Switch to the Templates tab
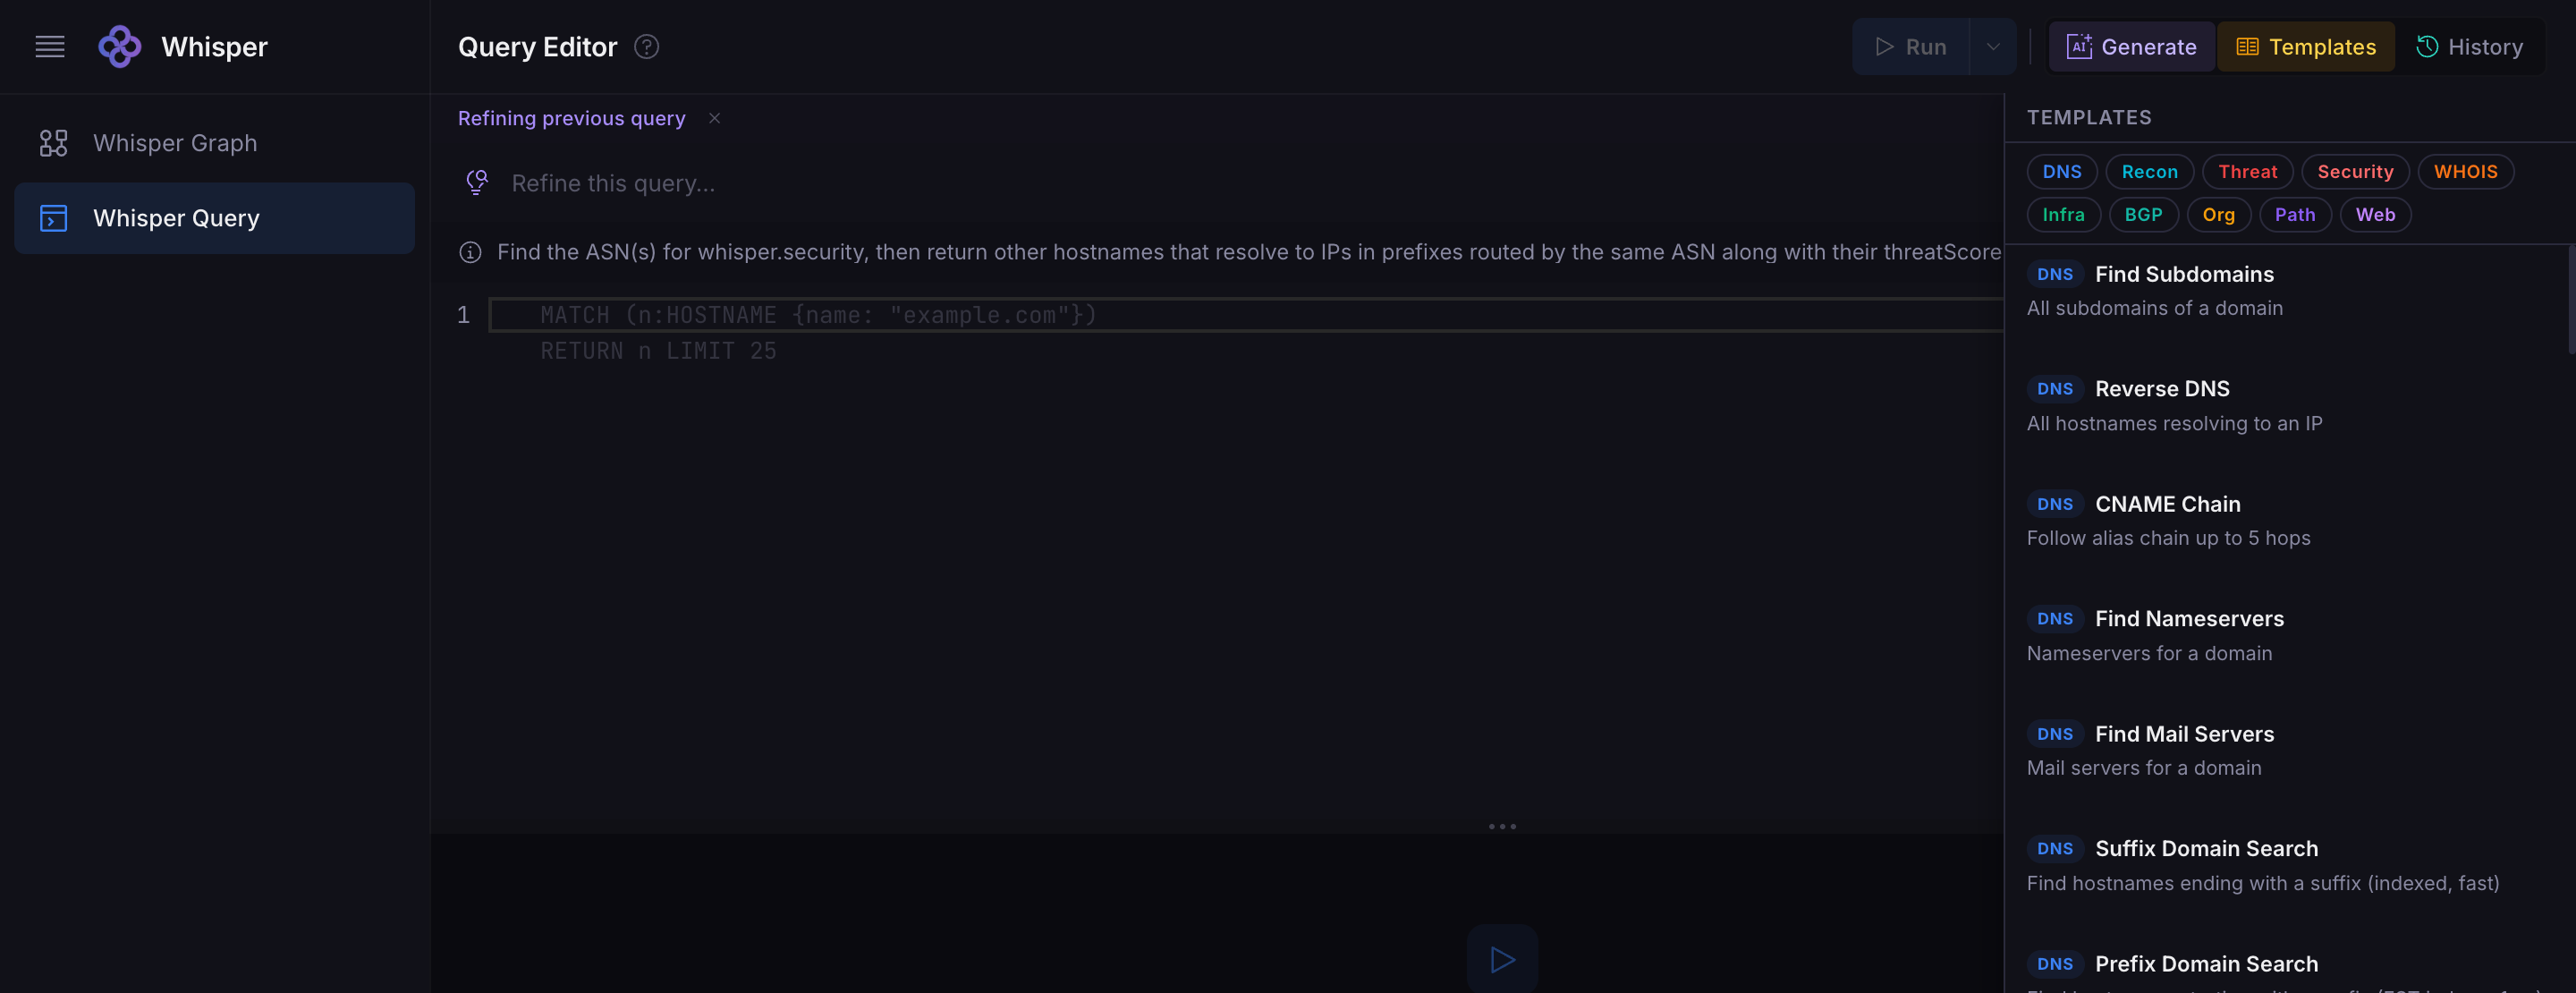Screen dimensions: 2576x993 point(2306,46)
